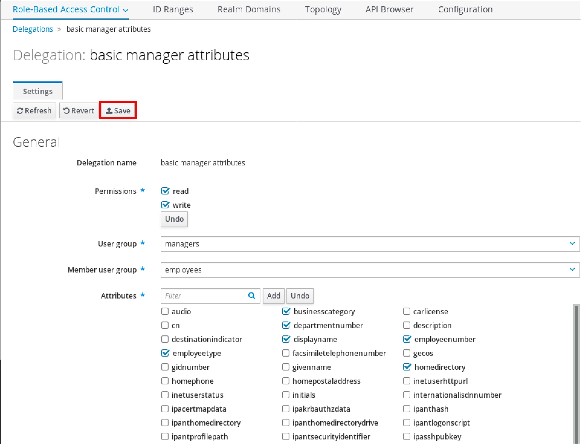581x444 pixels.
Task: Open the API Browser tab
Action: 388,9
